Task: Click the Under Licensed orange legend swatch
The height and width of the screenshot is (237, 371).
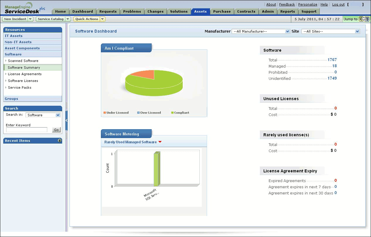Action: click(x=105, y=113)
